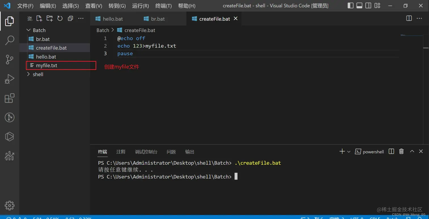Split the editor to the right

coord(409,18)
